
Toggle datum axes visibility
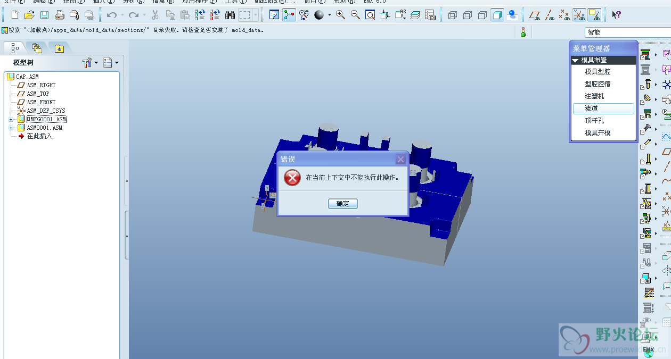pyautogui.click(x=549, y=15)
